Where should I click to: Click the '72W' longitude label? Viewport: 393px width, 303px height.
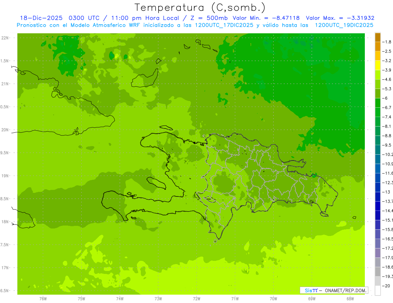pos(196,298)
